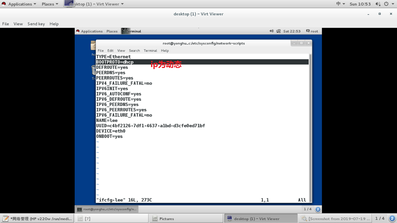Click the IPV6INIT=yes line
Screen dimensions: 397x223
(x=112, y=89)
